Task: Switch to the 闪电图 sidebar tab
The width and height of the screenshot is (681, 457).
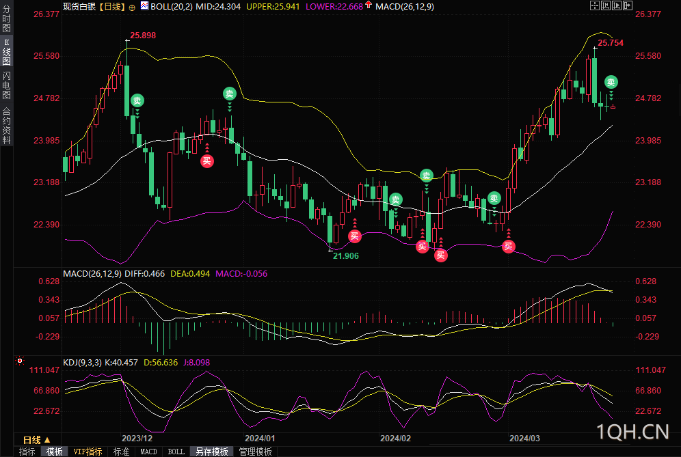Action: pos(7,85)
